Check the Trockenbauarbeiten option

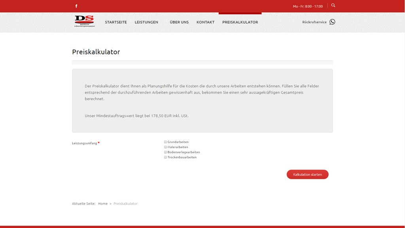[166, 157]
